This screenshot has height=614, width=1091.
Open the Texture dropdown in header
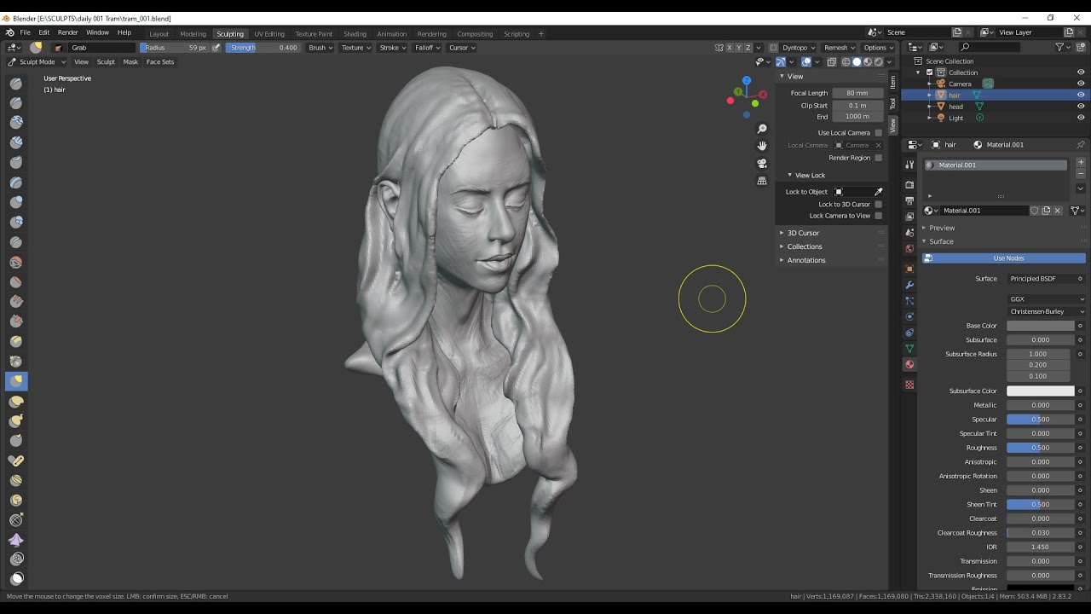pyautogui.click(x=356, y=48)
